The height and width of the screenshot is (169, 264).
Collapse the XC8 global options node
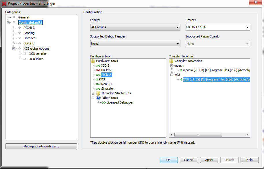tap(14, 48)
